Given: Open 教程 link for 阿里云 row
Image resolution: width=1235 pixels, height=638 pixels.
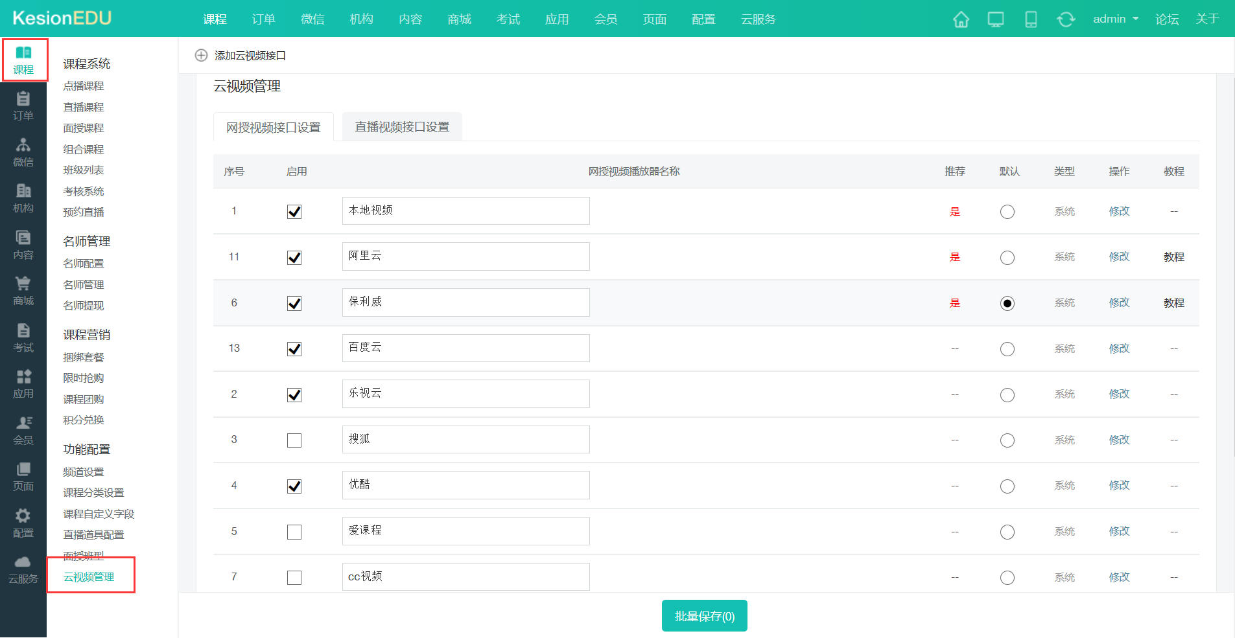Looking at the screenshot, I should [1173, 257].
